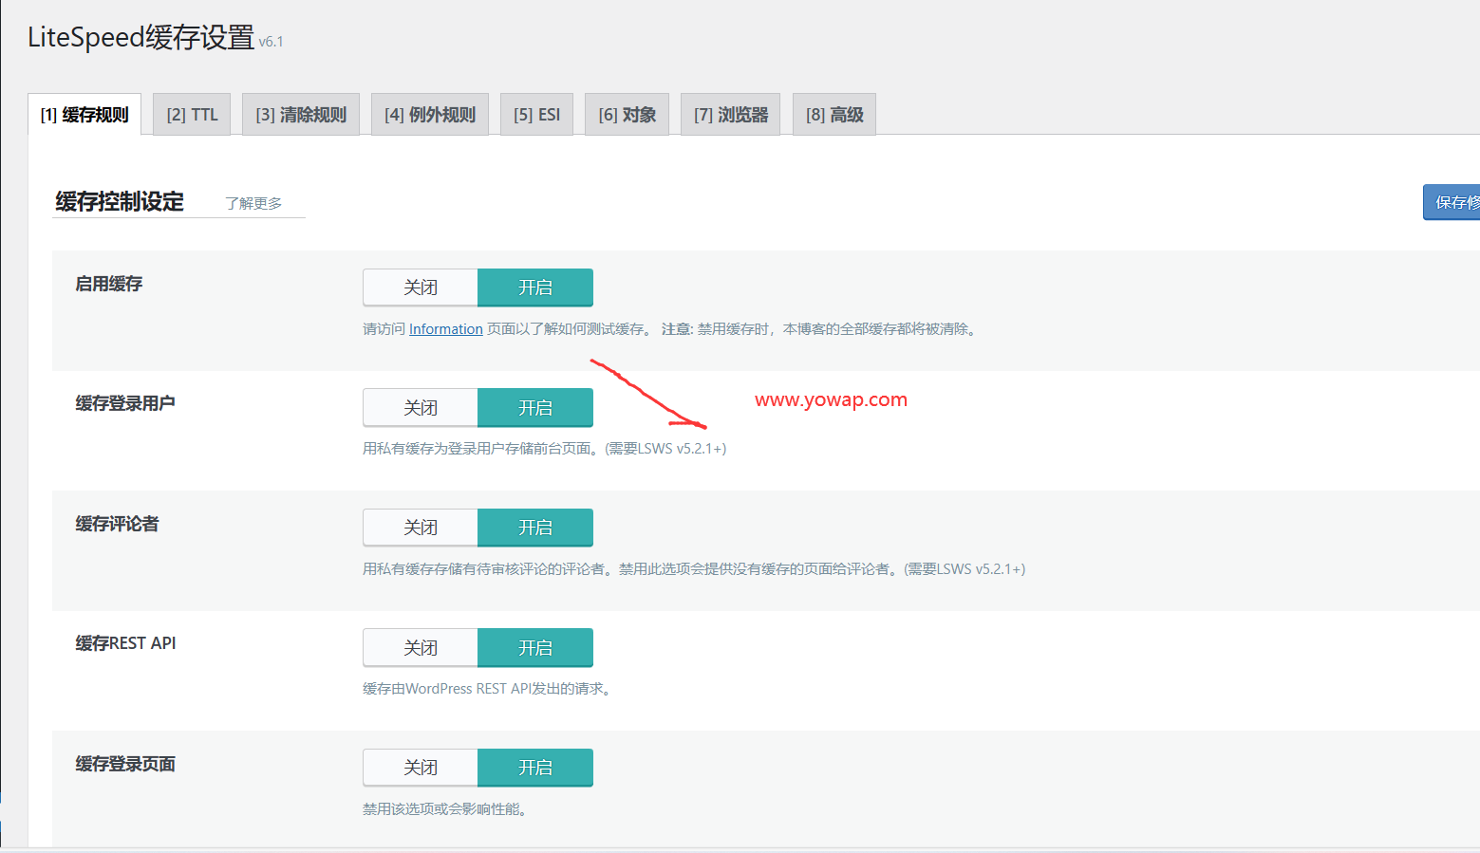Viewport: 1480px width, 853px height.
Task: Open the [3] 清除规则 tab
Action: (x=300, y=114)
